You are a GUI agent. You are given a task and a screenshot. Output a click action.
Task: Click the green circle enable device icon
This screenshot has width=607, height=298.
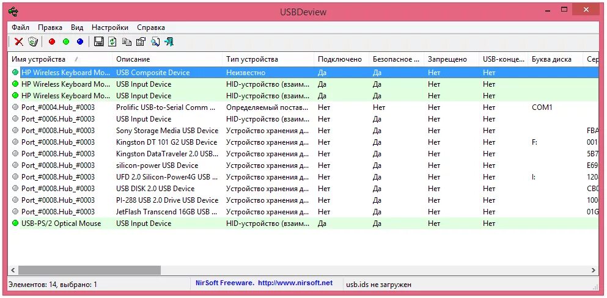[66, 42]
